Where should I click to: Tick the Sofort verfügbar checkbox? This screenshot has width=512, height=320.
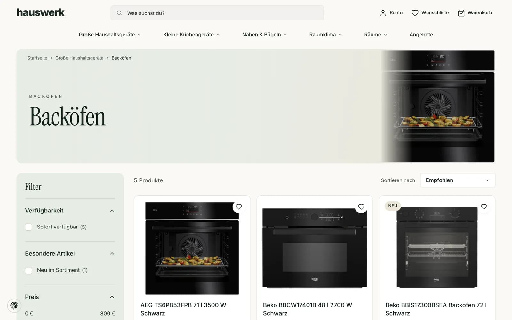[x=28, y=227]
